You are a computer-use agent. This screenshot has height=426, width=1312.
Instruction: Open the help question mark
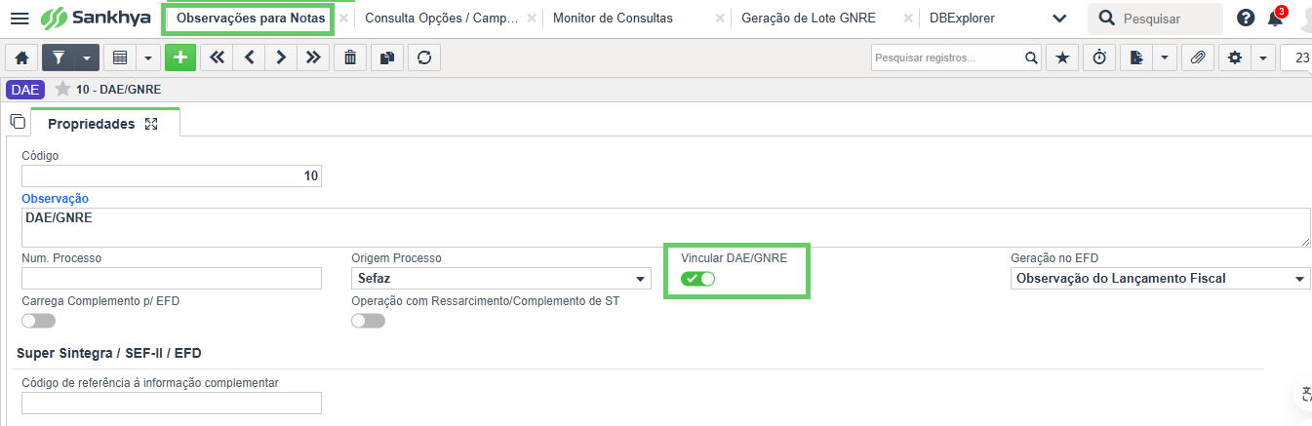click(x=1246, y=18)
